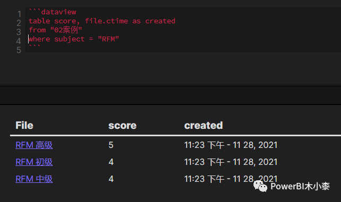The width and height of the screenshot is (341, 202).
Task: Click the closing backticks on line 5
Action: pyautogui.click(x=34, y=46)
